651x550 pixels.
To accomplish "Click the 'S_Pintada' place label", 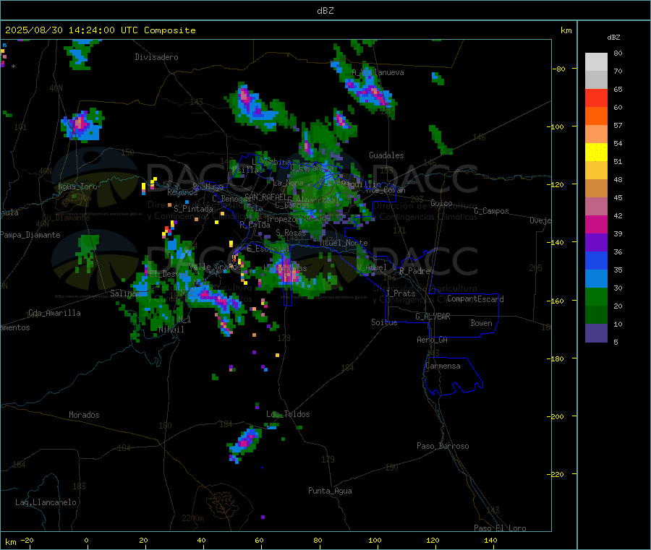I will click(x=193, y=209).
